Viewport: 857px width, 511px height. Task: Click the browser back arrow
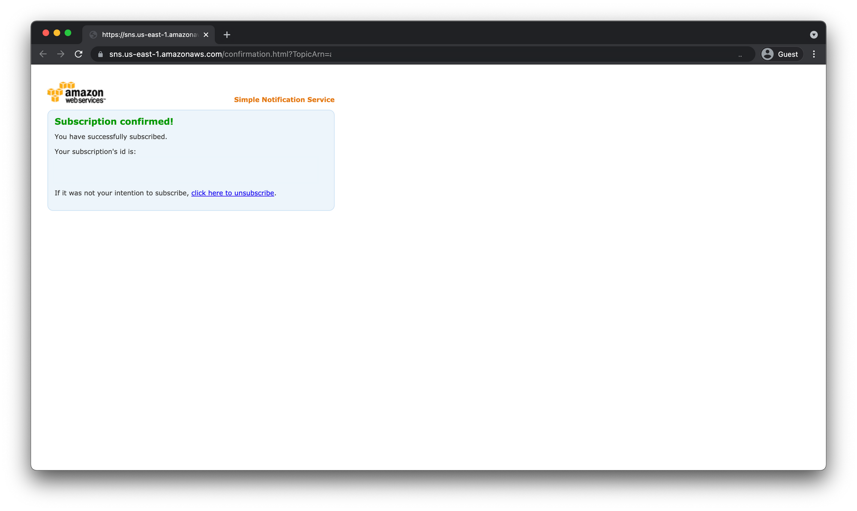click(x=43, y=54)
